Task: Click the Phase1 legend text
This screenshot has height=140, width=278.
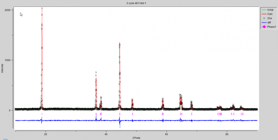Action: pyautogui.click(x=272, y=27)
